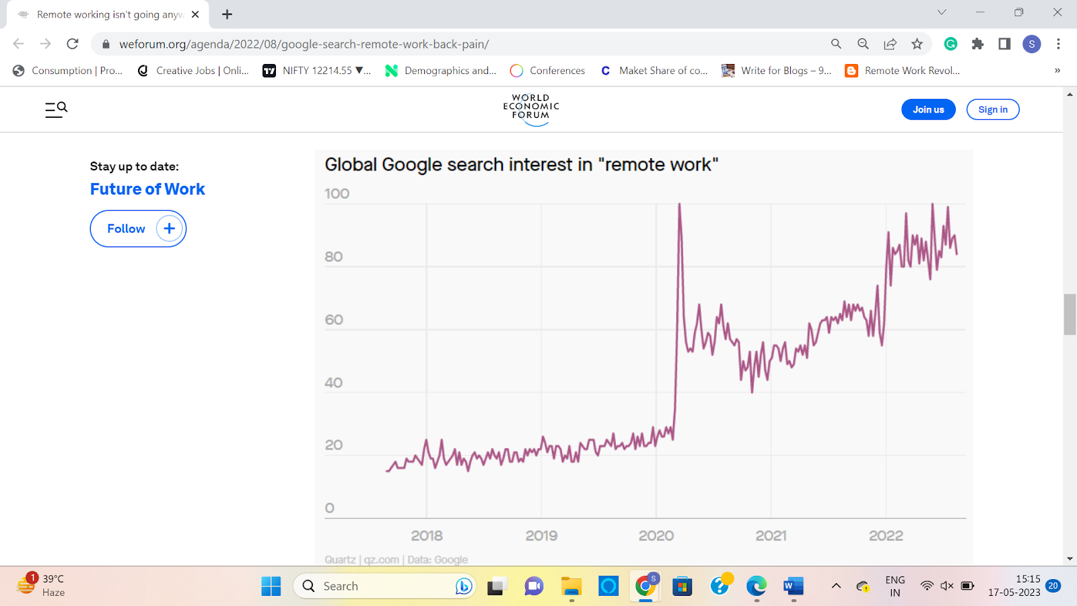Open NIFTY 12214.55 bookmark

[x=317, y=71]
